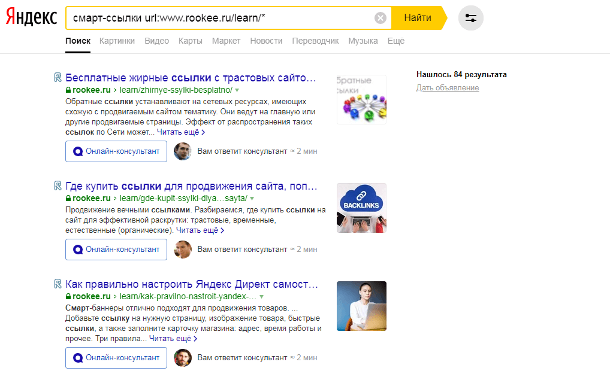Select the Поиск tab

[78, 41]
